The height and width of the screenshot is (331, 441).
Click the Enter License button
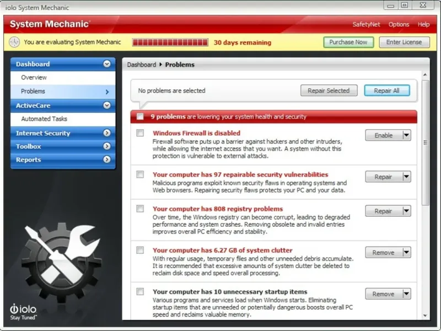tap(404, 42)
